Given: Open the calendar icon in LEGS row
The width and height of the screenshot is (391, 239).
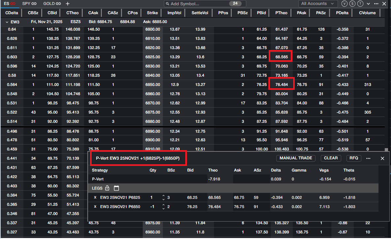Looking at the screenshot, I should click(x=116, y=188).
